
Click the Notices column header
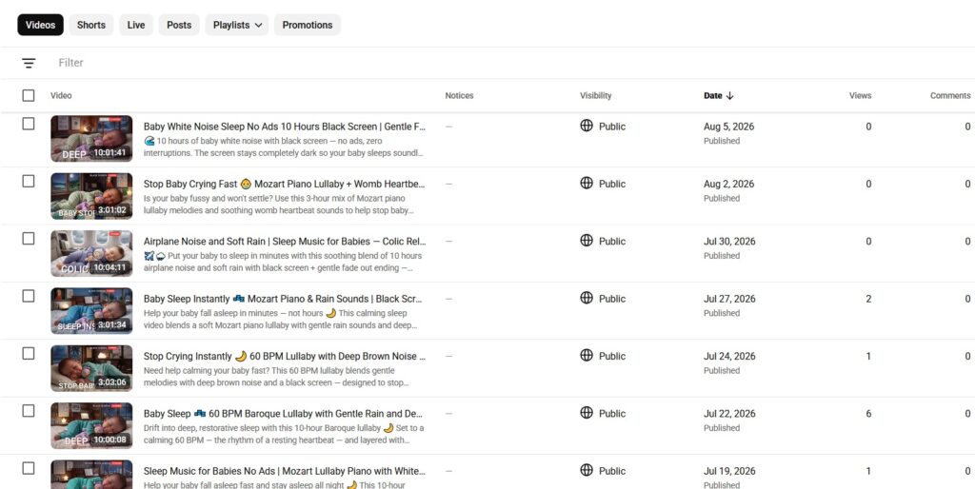(459, 96)
